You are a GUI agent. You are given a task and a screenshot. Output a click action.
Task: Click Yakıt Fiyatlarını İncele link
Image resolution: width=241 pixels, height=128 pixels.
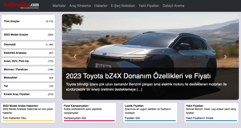[x=200, y=118]
